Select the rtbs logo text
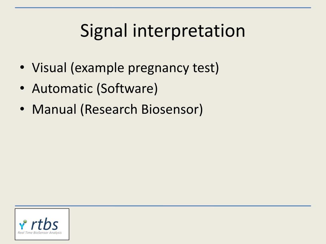326x244 pixels. 45,224
